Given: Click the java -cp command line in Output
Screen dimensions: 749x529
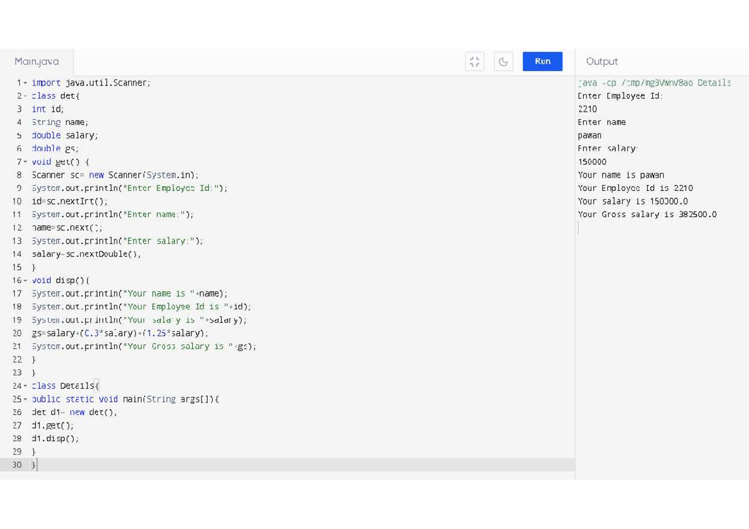Looking at the screenshot, I should pos(654,83).
